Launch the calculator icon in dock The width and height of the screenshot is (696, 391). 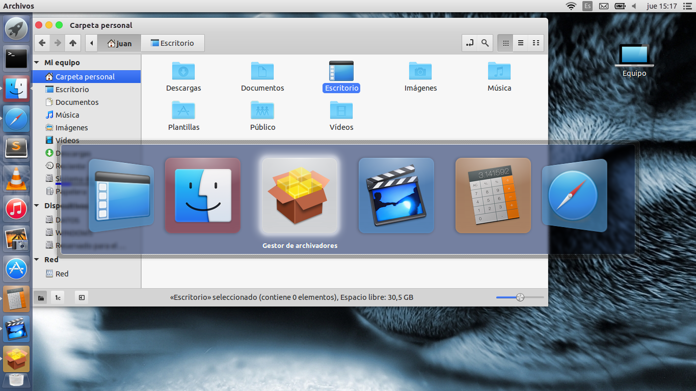pos(16,298)
